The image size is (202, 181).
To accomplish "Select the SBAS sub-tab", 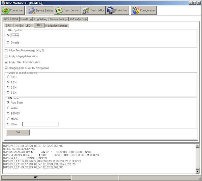I will click(x=39, y=25).
